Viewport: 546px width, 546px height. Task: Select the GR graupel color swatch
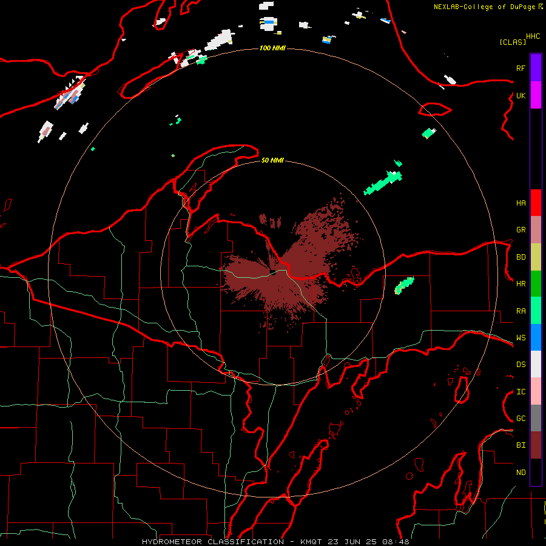coord(536,230)
